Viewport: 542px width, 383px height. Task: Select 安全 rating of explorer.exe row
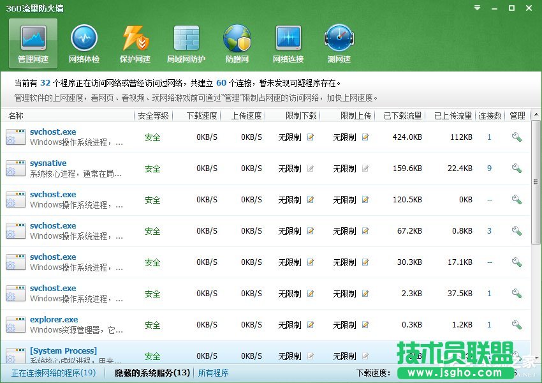tap(152, 325)
